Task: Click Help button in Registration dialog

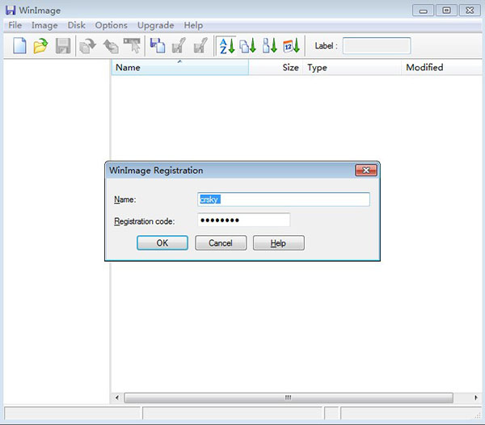Action: coord(278,243)
